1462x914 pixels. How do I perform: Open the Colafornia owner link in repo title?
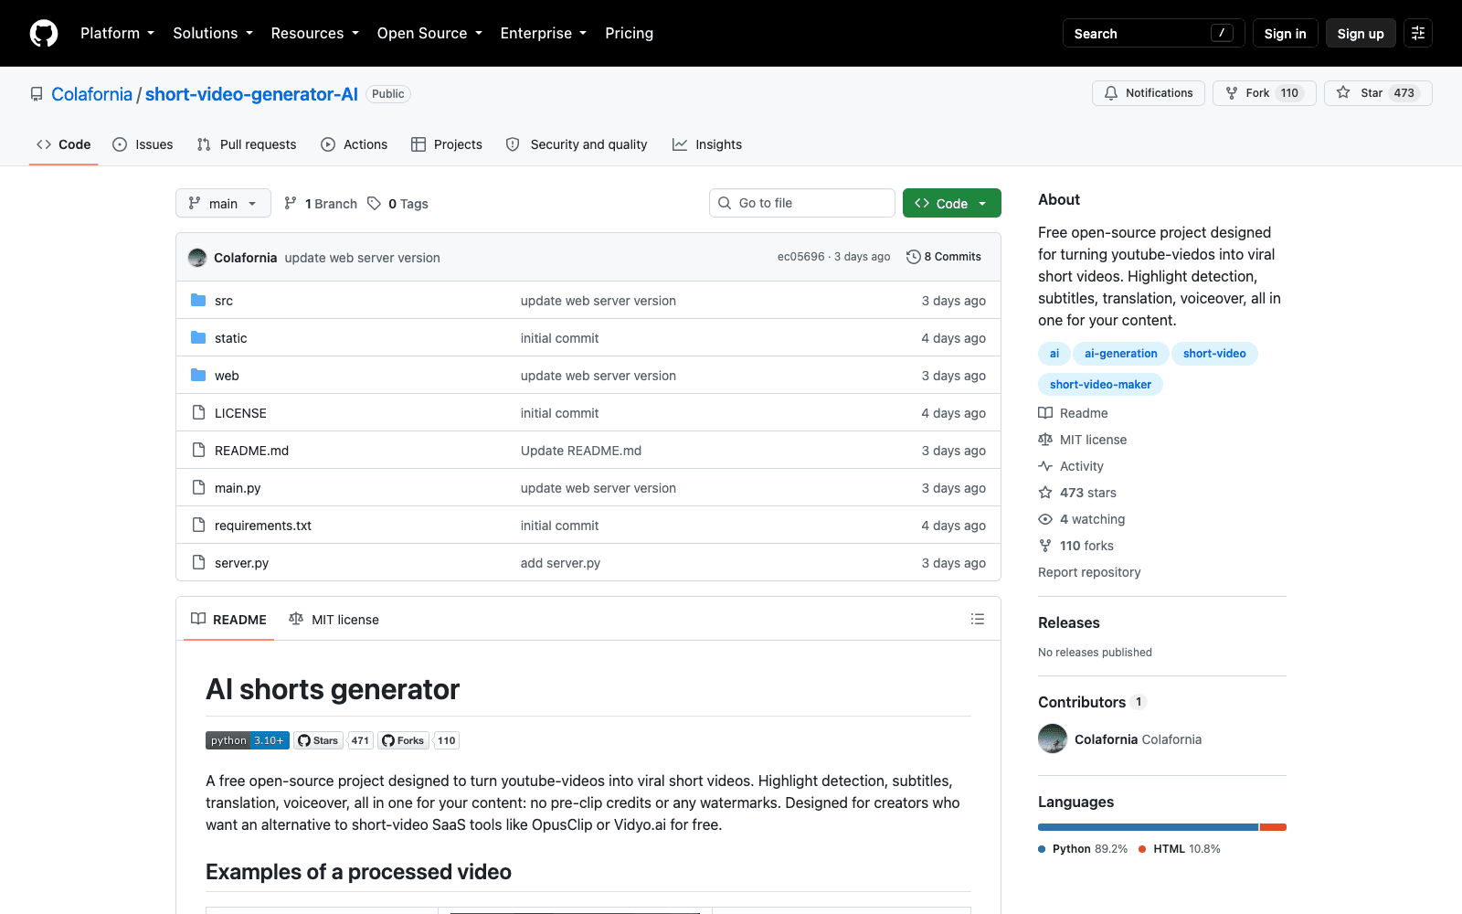(x=91, y=94)
